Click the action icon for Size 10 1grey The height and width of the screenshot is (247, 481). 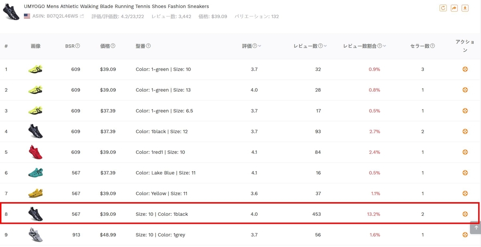tap(465, 235)
